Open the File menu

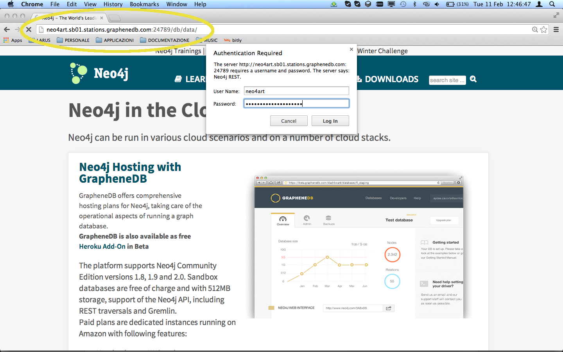pyautogui.click(x=55, y=4)
